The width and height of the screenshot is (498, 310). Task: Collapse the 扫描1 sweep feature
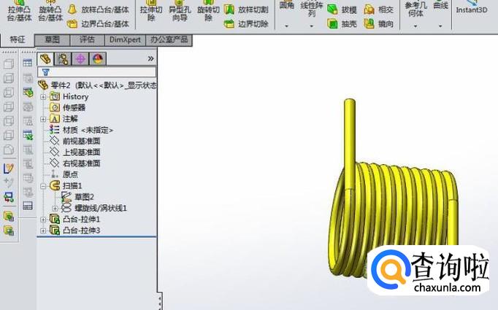(43, 186)
